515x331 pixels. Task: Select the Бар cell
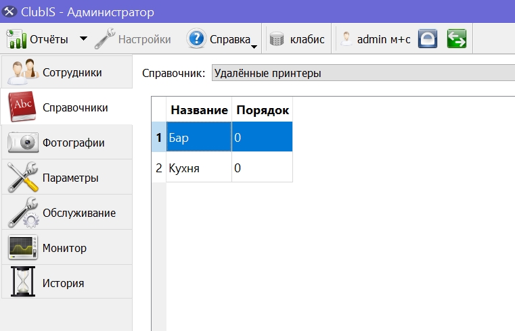pos(199,137)
